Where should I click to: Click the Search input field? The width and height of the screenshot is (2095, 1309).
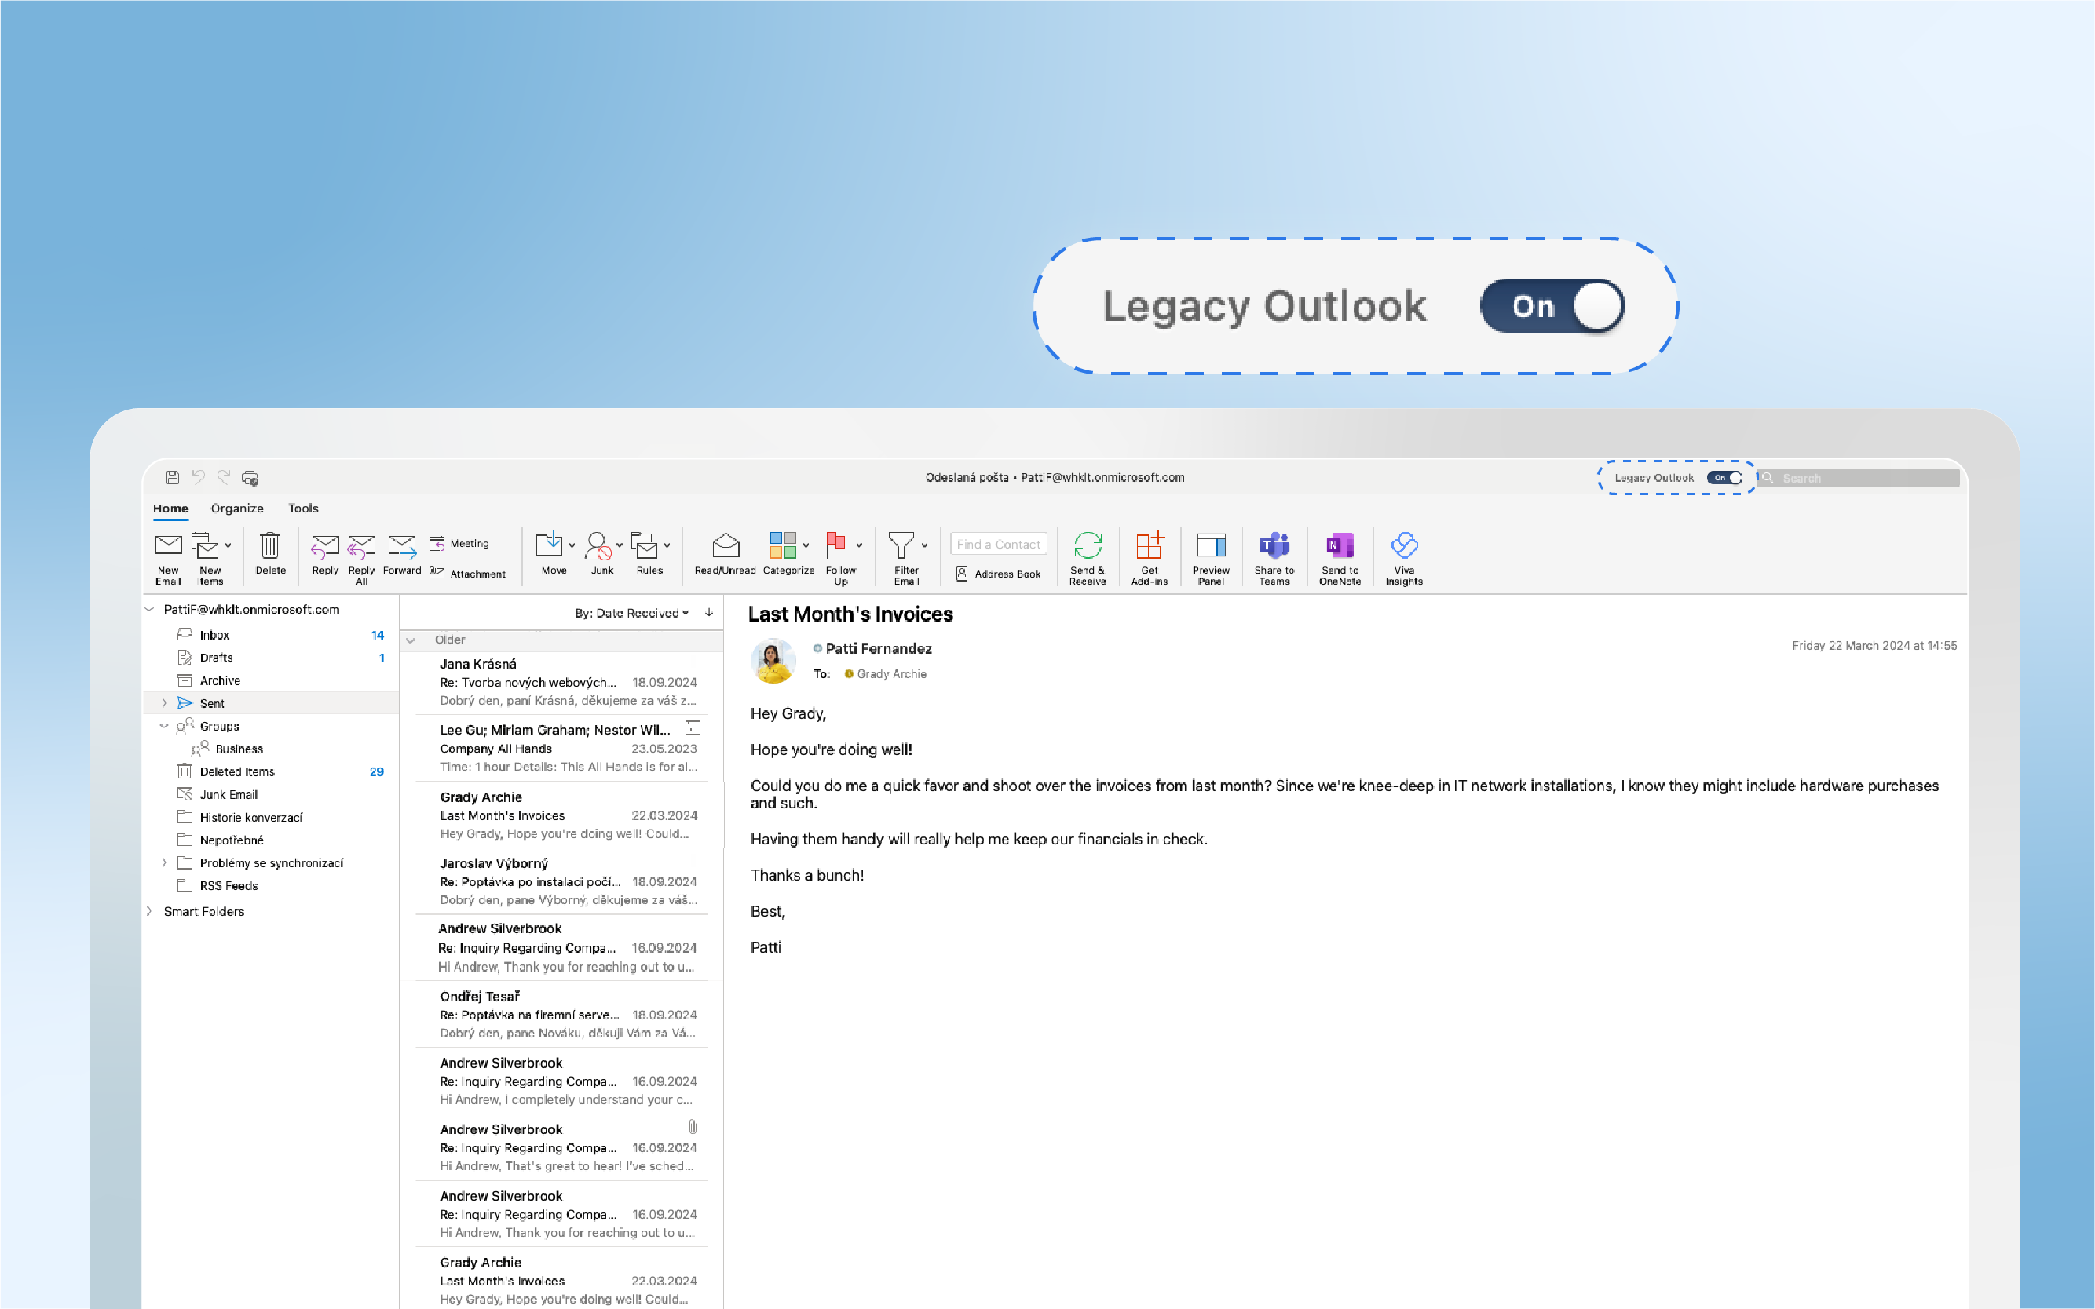[1857, 476]
